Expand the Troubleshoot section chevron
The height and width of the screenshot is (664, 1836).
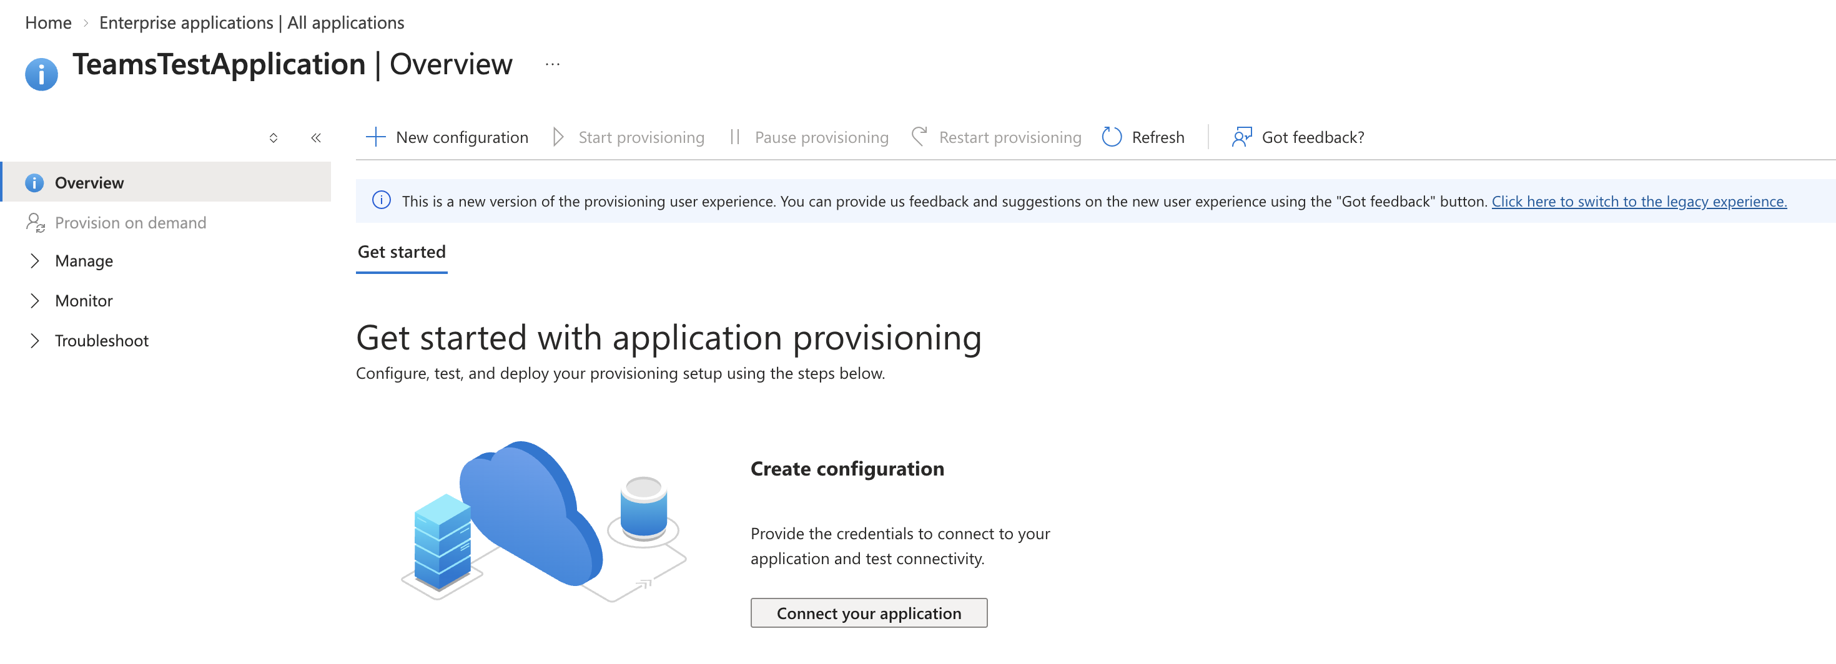(34, 341)
